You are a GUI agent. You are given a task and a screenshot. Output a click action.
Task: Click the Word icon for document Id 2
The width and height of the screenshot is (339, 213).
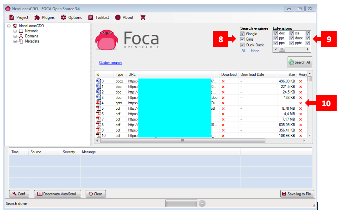(x=98, y=92)
